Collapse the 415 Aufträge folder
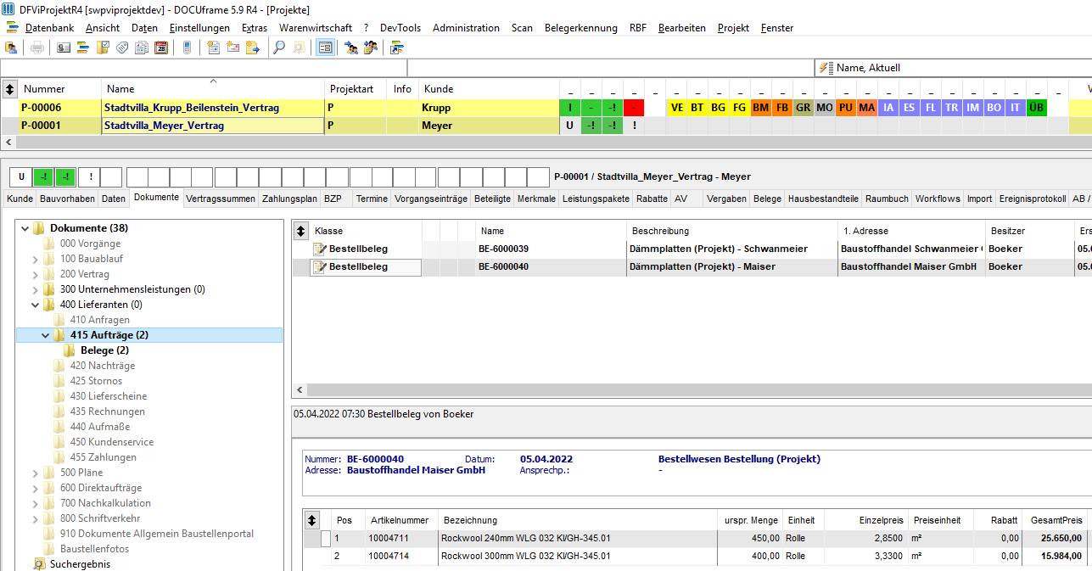This screenshot has height=571, width=1092. (46, 335)
